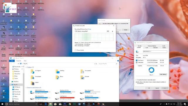Open the 3D Objects folder in This PC
Image resolution: width=188 pixels, height=106 pixels.
point(32,71)
